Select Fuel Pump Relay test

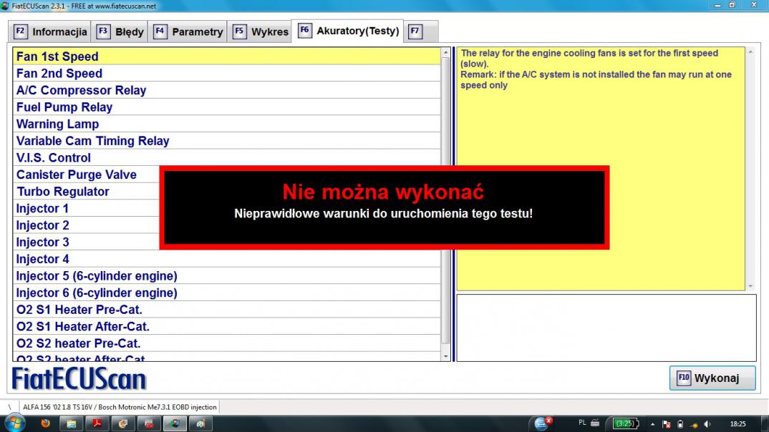[x=226, y=107]
